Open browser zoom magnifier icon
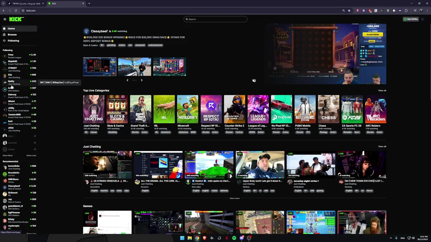 pyautogui.click(x=343, y=10)
